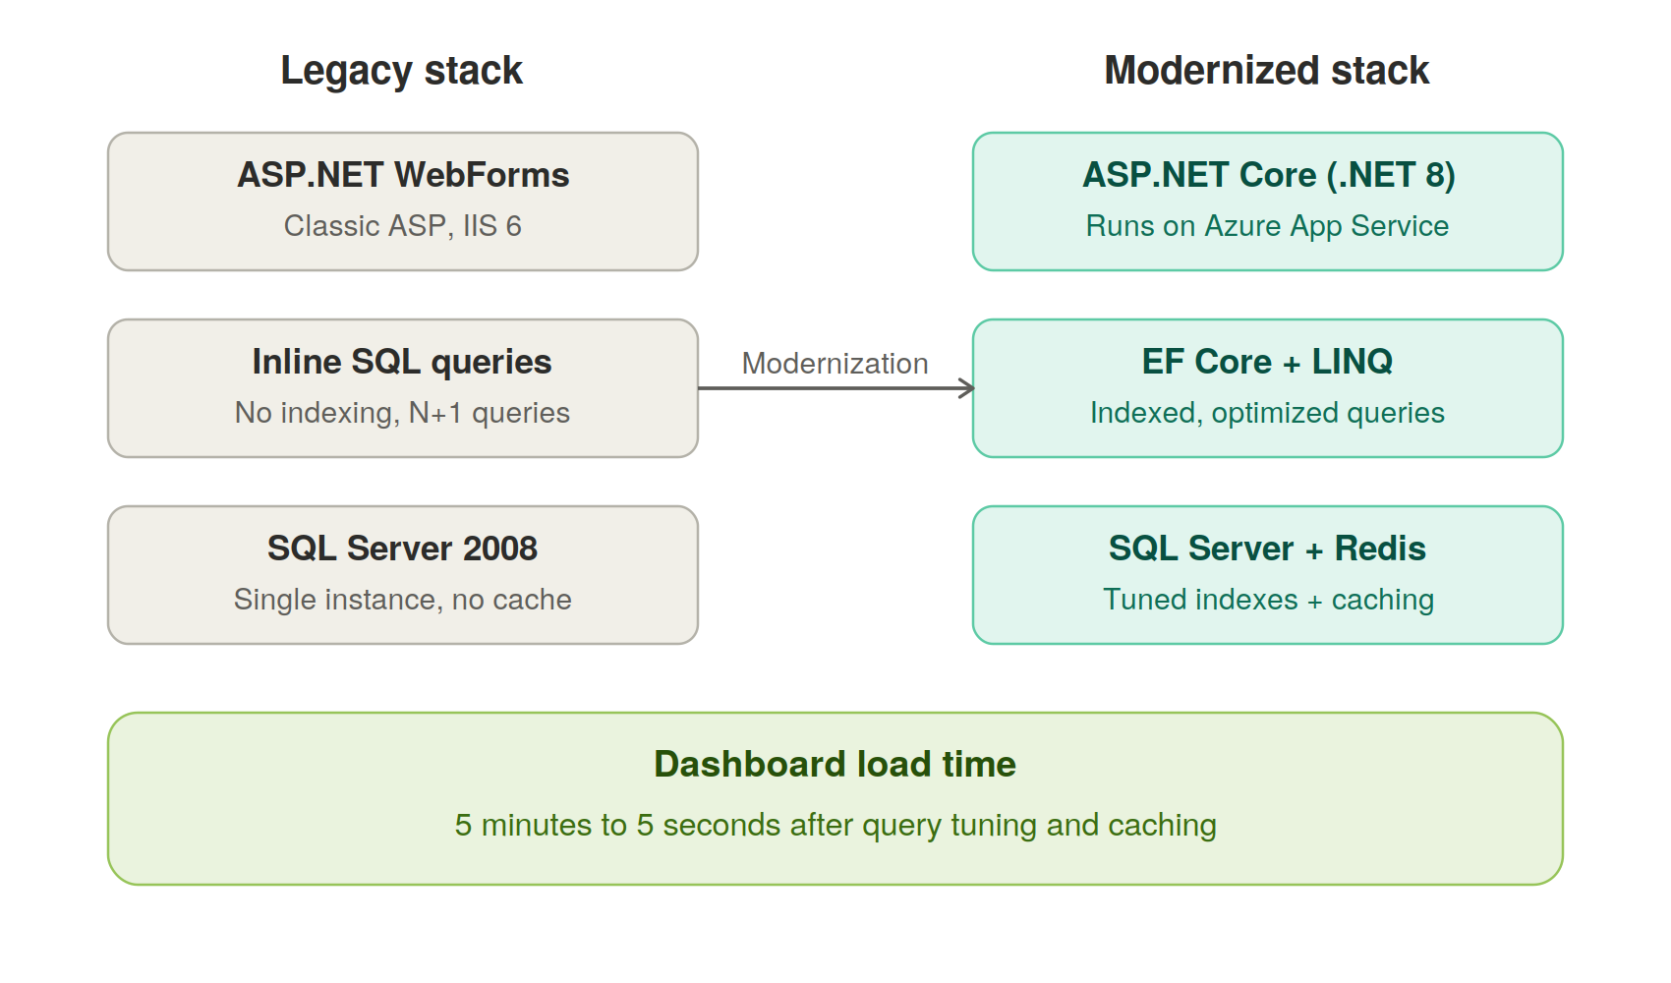Click 'Indexed, optimized queries' text

(1267, 413)
